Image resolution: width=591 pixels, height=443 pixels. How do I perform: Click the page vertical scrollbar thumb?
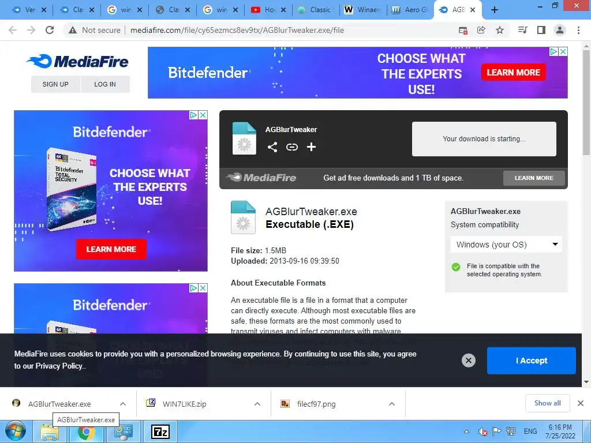click(x=586, y=102)
